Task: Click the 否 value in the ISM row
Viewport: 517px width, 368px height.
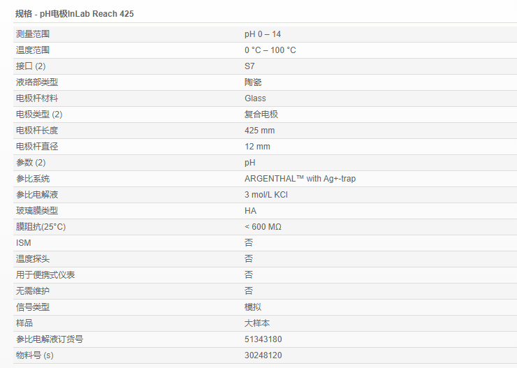Action: coord(249,243)
